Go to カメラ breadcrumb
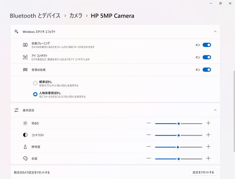The width and height of the screenshot is (235, 179). 76,16
